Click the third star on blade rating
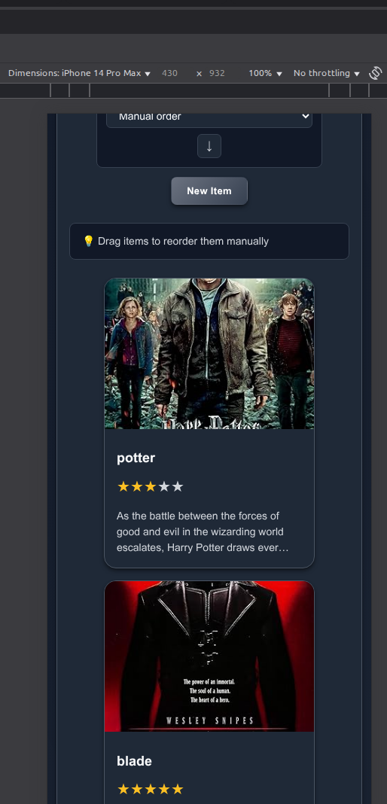The width and height of the screenshot is (387, 804). [x=150, y=789]
